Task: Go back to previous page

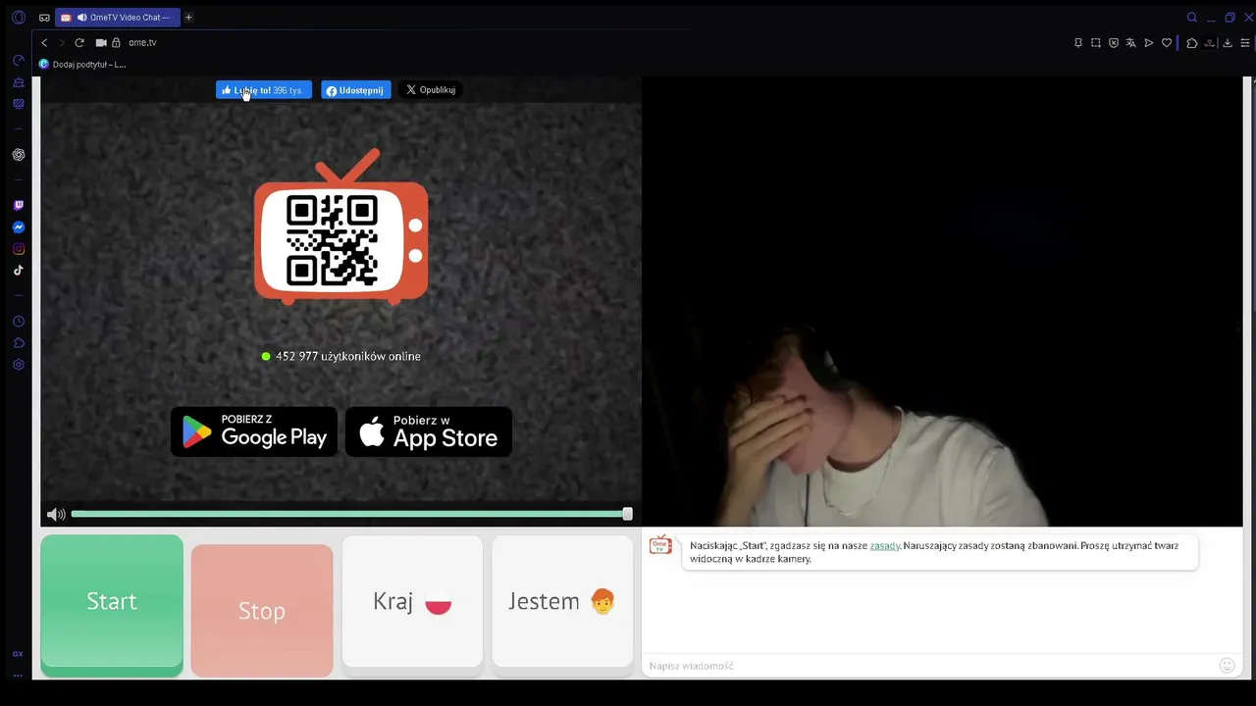Action: point(44,43)
